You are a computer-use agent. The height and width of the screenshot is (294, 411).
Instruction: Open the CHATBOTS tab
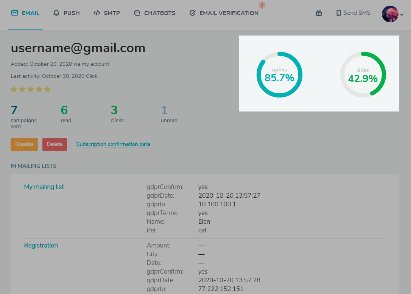159,13
